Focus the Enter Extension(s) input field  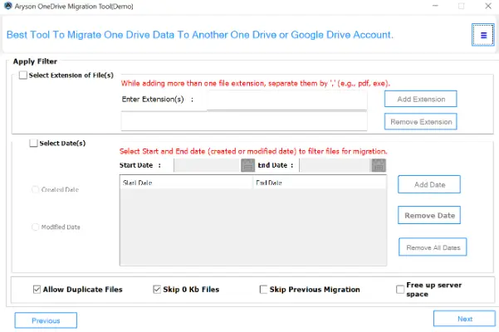[x=286, y=100]
